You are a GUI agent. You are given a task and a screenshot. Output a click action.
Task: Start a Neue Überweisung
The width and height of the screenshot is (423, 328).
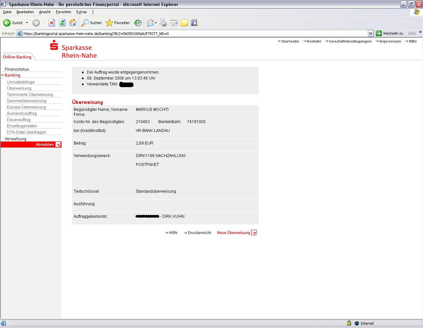(237, 233)
